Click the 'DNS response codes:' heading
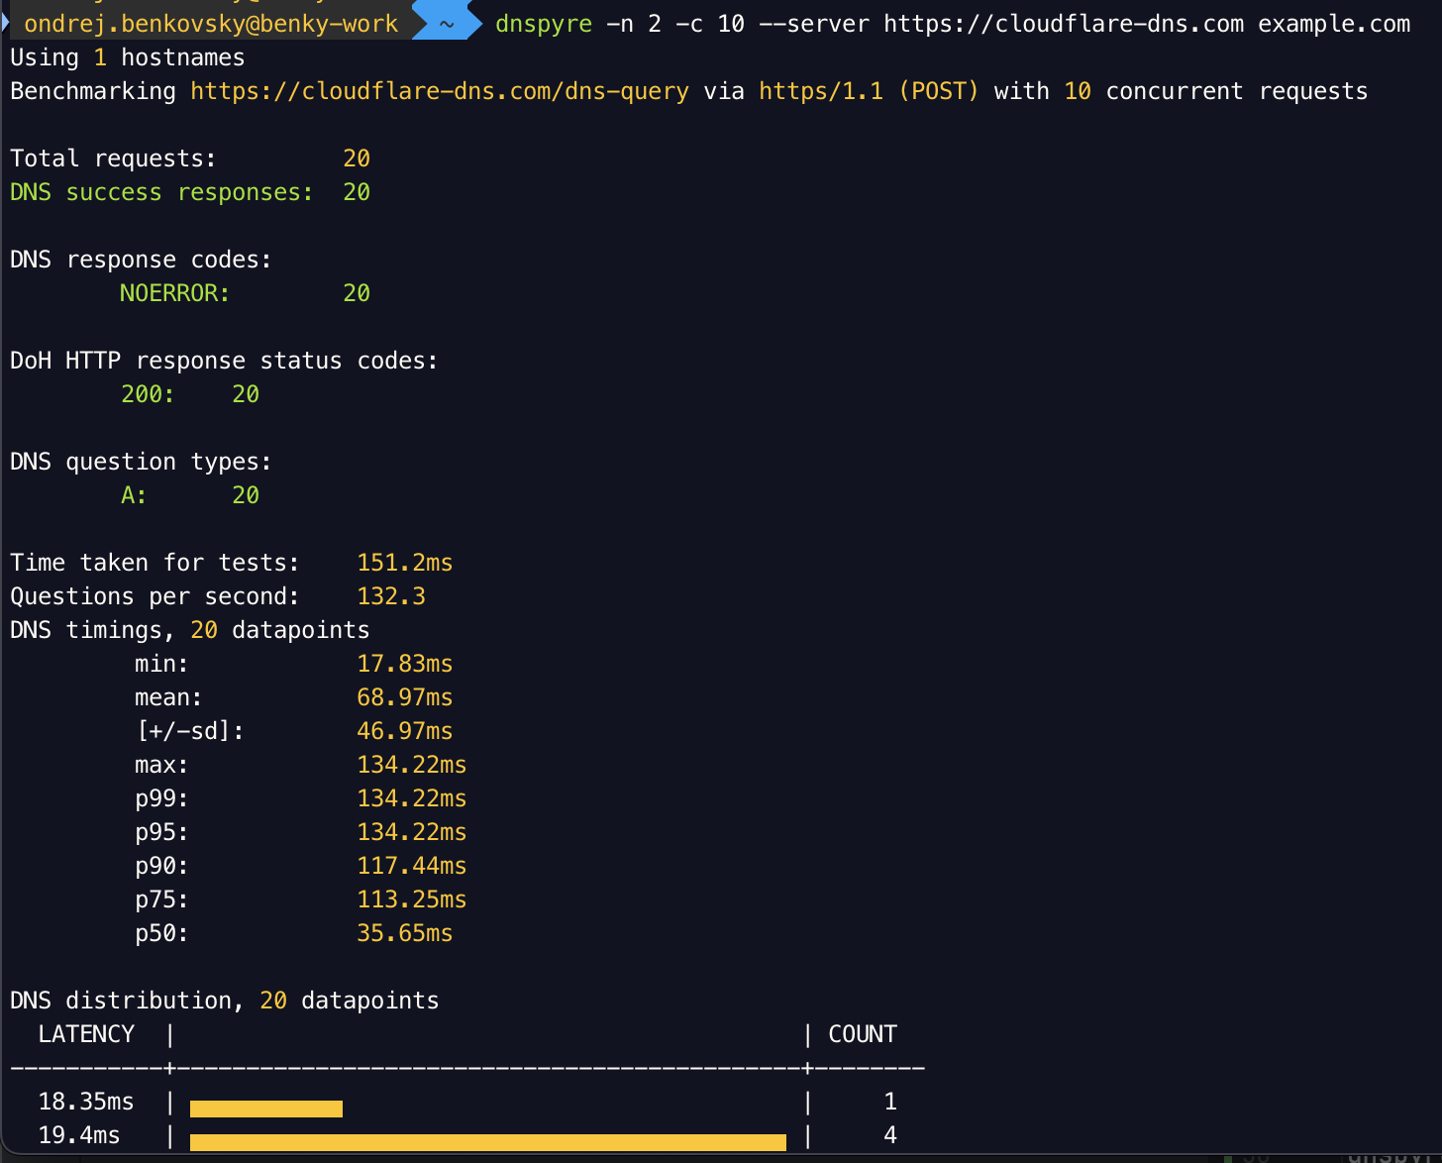The width and height of the screenshot is (1442, 1163). (141, 260)
